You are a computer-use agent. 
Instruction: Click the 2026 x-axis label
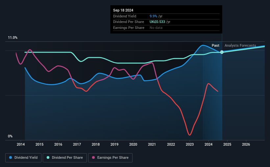pyautogui.click(x=246, y=144)
